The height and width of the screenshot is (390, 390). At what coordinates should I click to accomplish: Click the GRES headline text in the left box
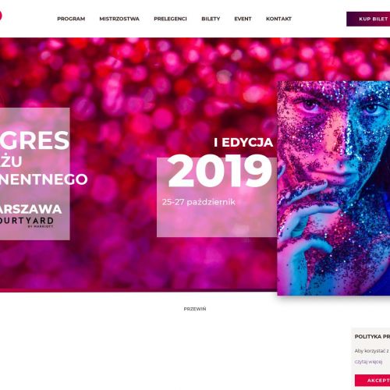click(x=34, y=140)
